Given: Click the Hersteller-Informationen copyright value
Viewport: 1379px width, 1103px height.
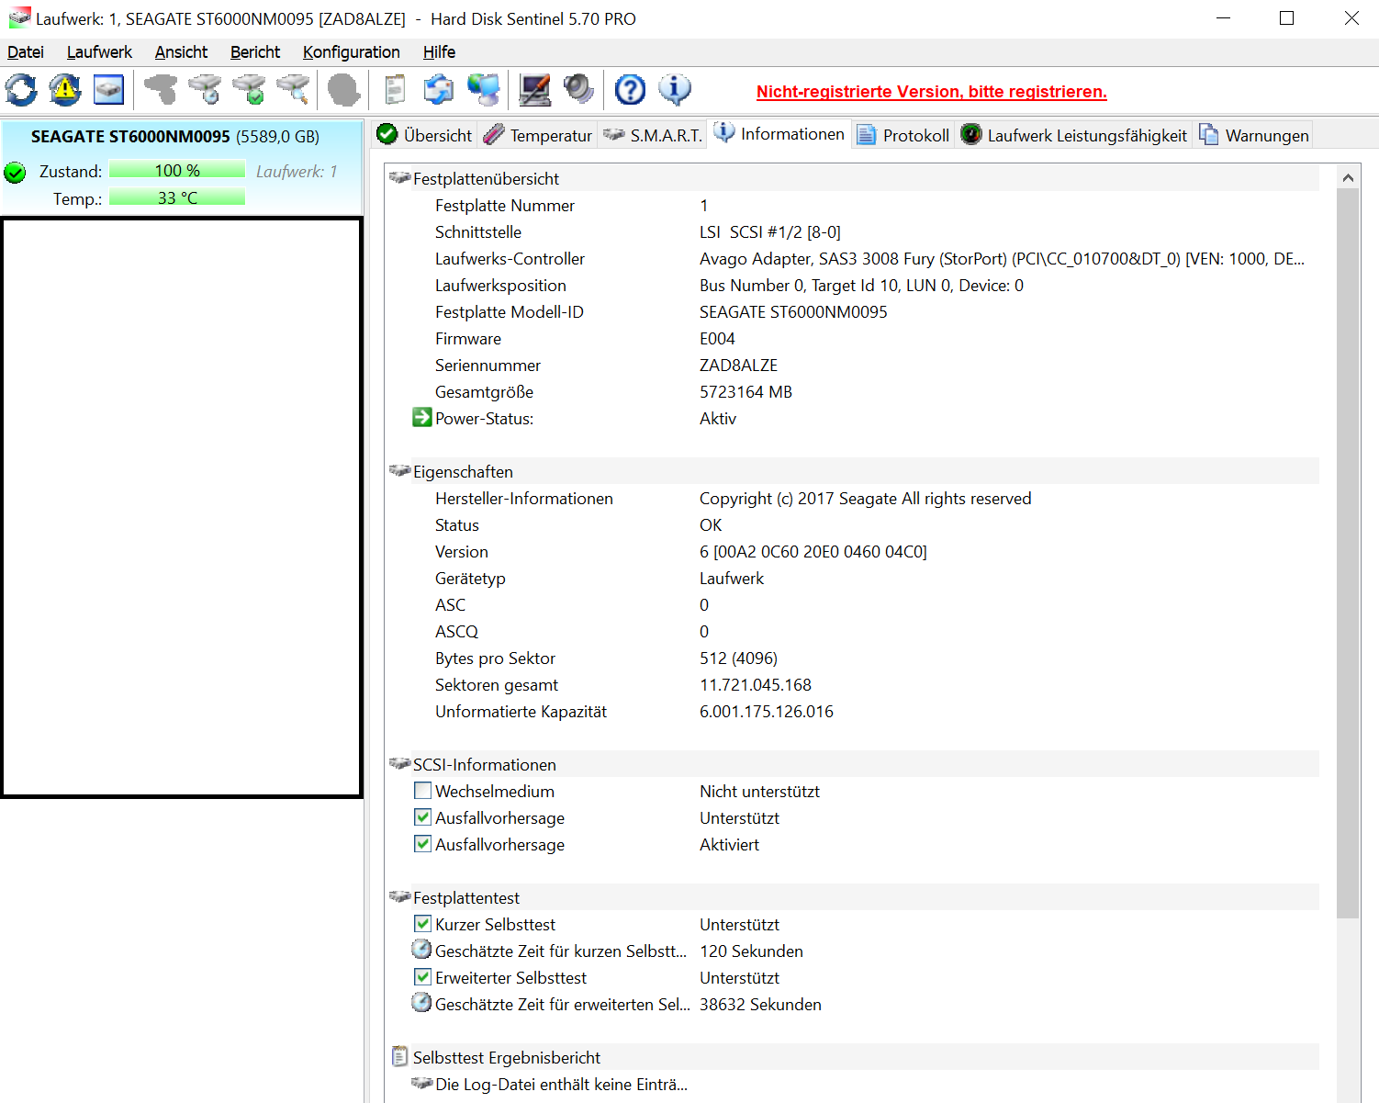Looking at the screenshot, I should [x=865, y=499].
